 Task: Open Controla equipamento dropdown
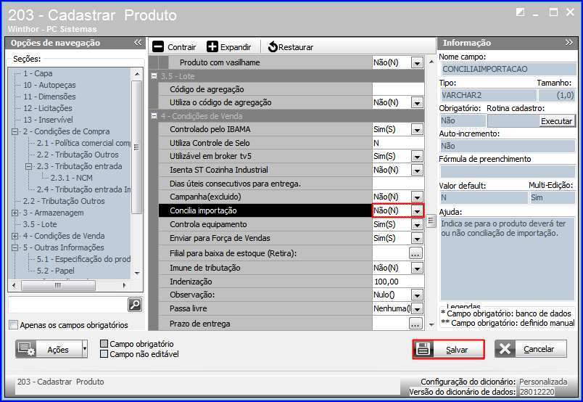417,224
